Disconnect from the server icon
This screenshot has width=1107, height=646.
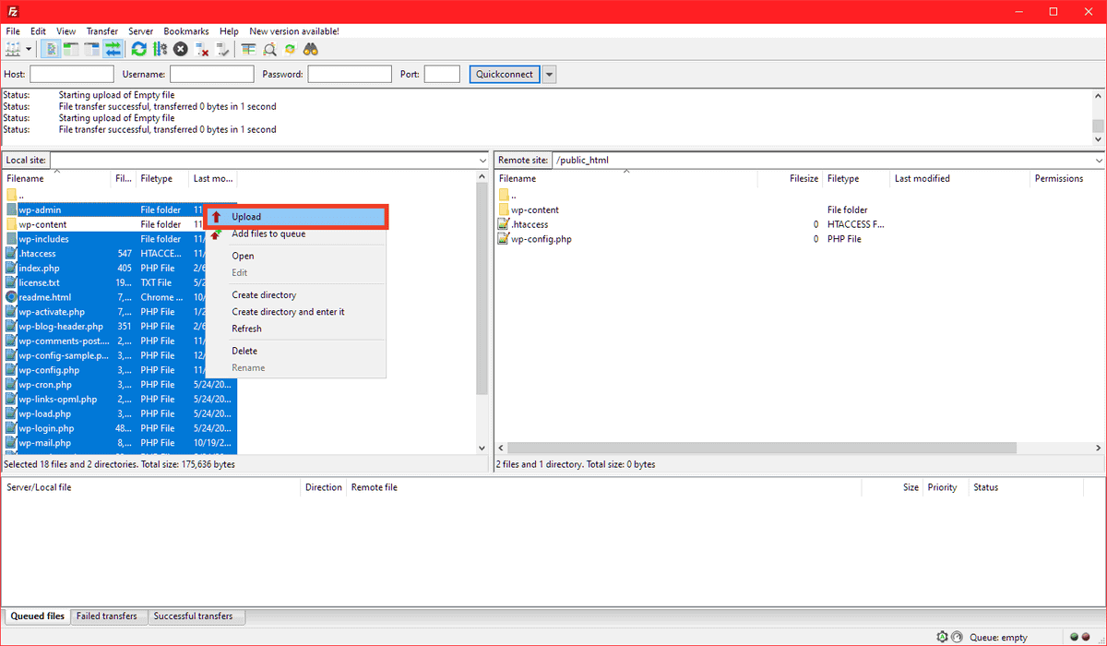(x=202, y=49)
